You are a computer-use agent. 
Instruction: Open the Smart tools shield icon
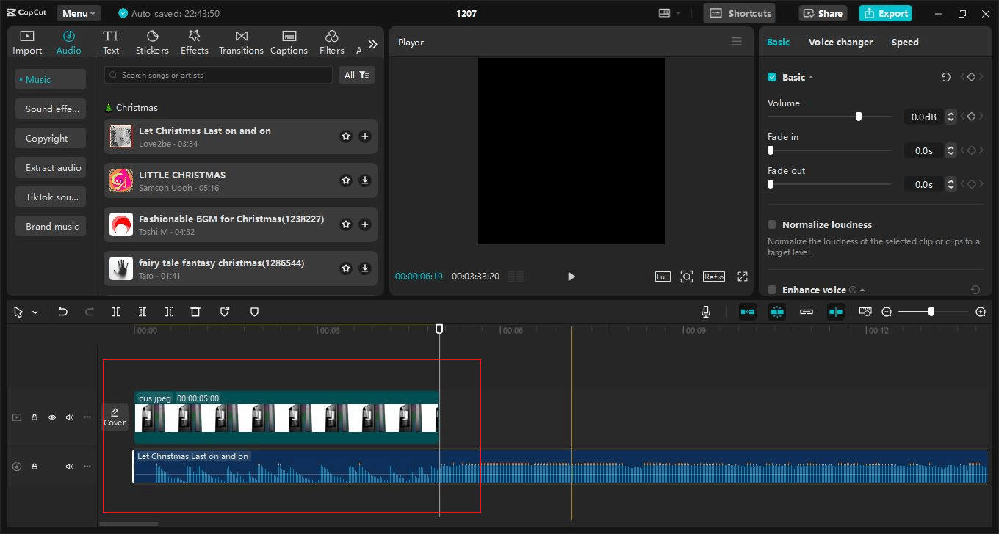pos(253,311)
